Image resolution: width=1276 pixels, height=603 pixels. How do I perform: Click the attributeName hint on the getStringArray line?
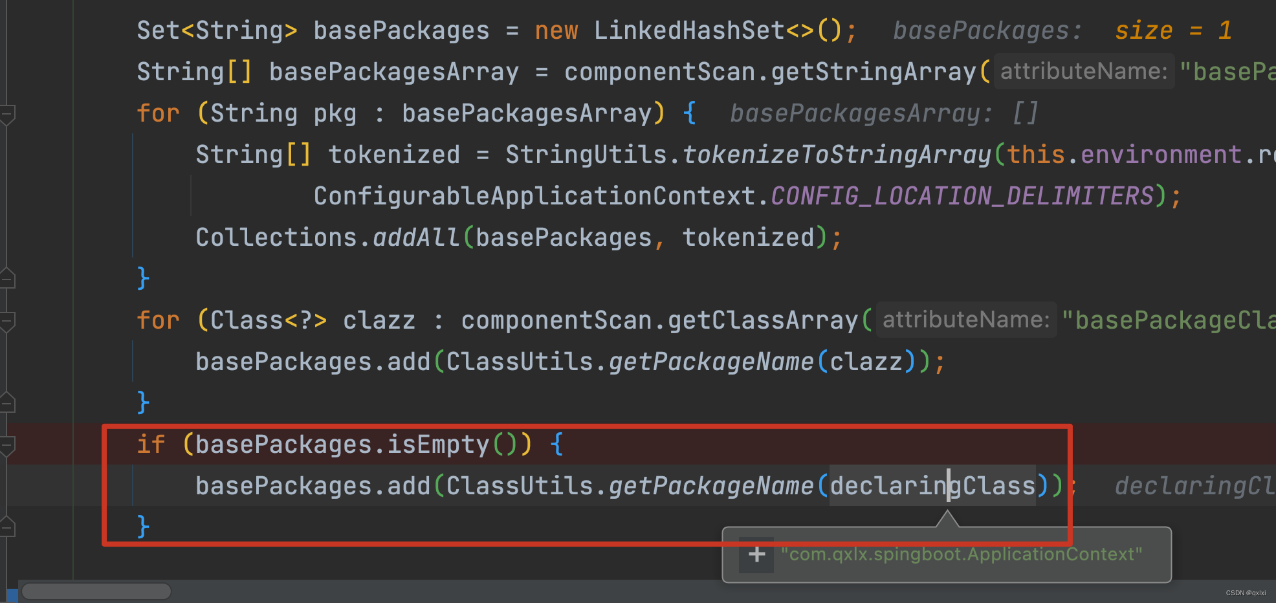[x=1084, y=71]
